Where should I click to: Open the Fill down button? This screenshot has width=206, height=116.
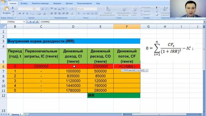157,11
